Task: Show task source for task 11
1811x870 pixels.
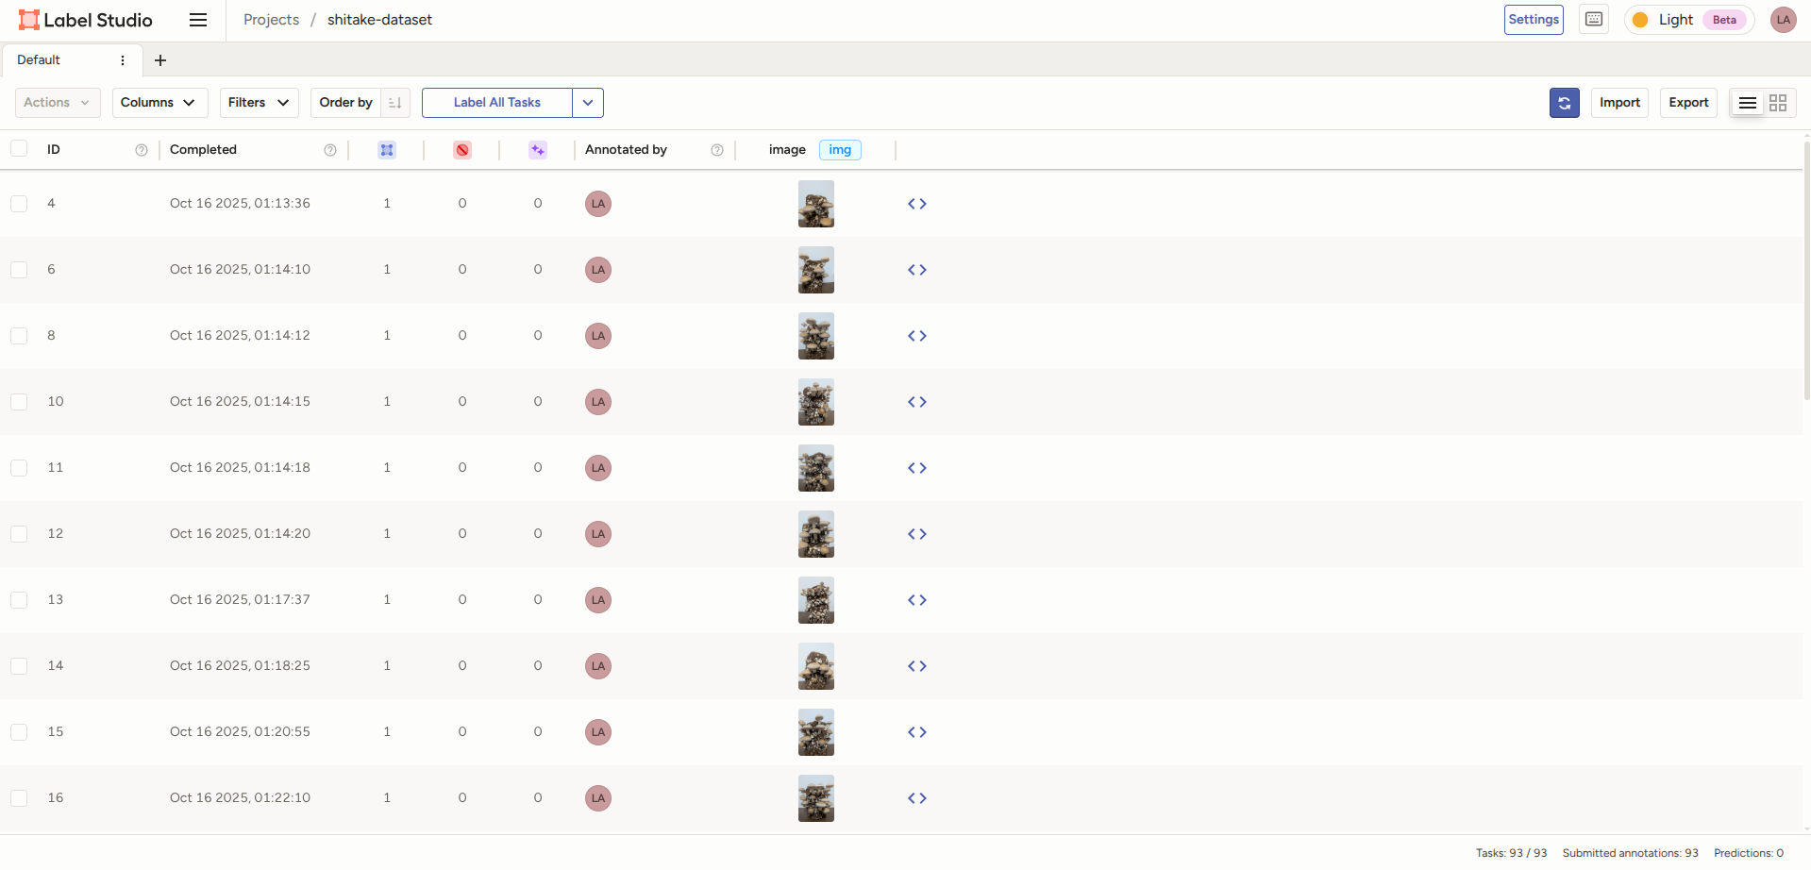Action: click(x=917, y=468)
